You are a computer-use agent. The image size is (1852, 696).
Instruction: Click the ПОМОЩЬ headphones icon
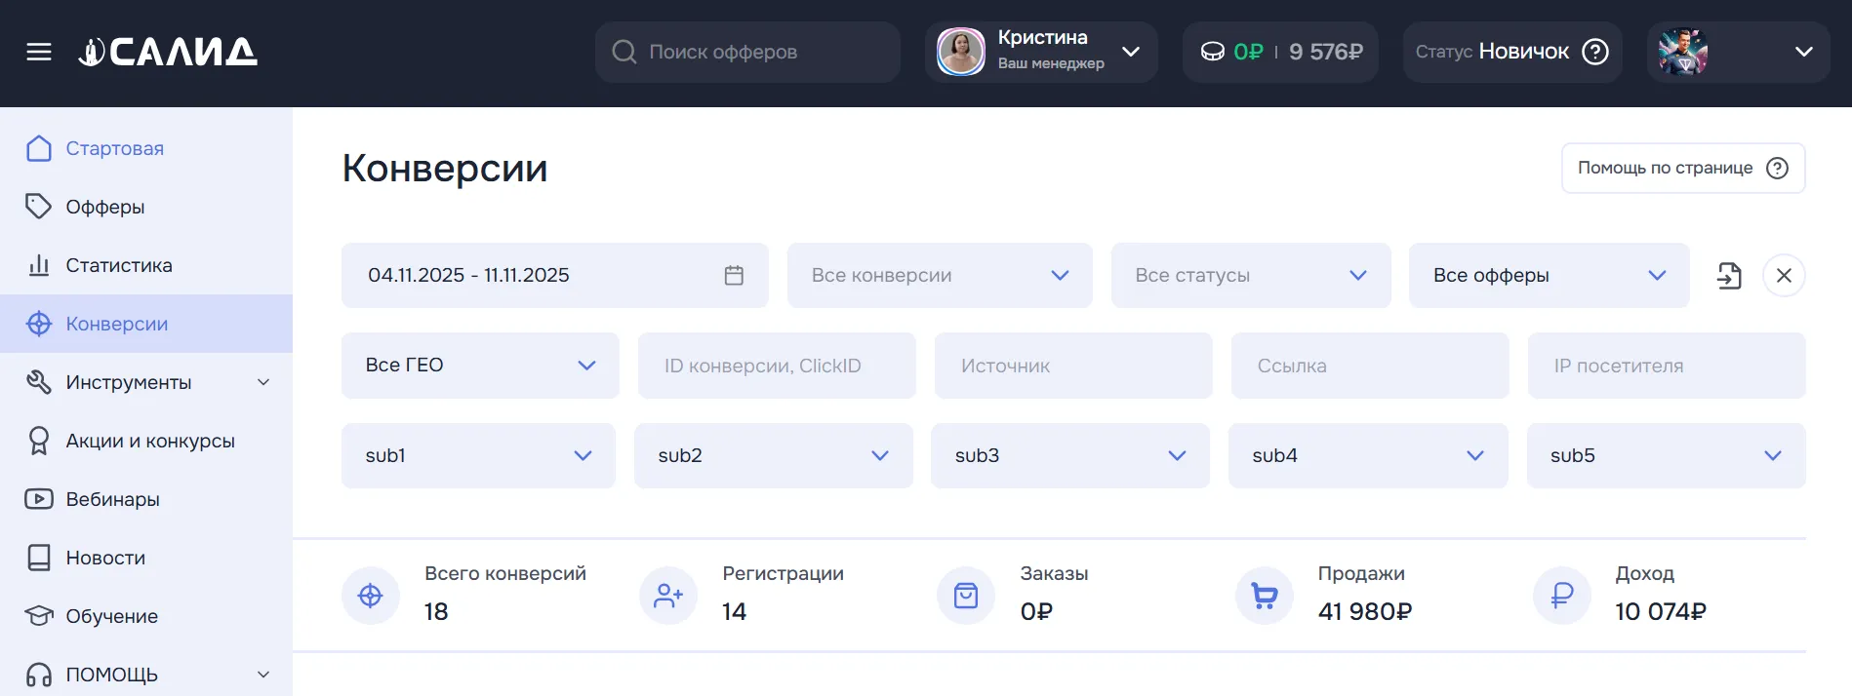tap(39, 675)
